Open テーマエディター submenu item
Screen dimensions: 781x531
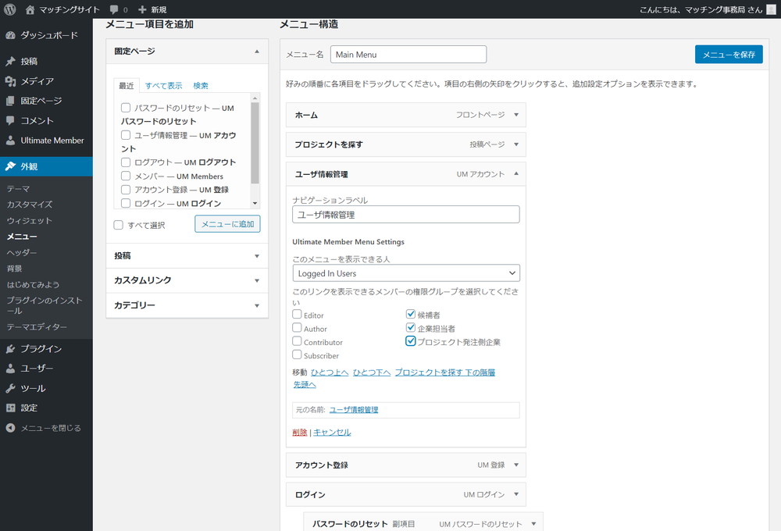(x=37, y=326)
